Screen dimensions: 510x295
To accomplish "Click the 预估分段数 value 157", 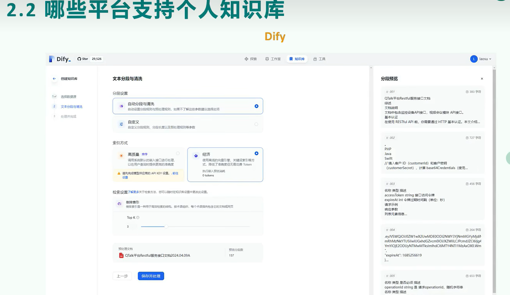I will [231, 256].
